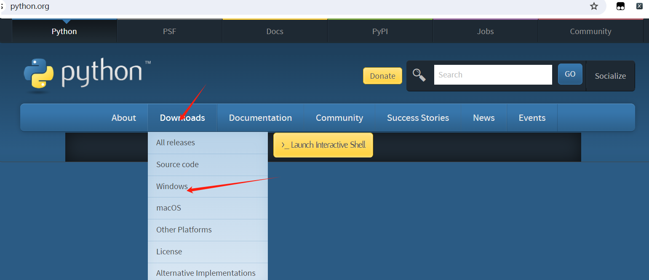Screen dimensions: 649x280
Task: Bookmark page with the star icon
Action: click(594, 6)
